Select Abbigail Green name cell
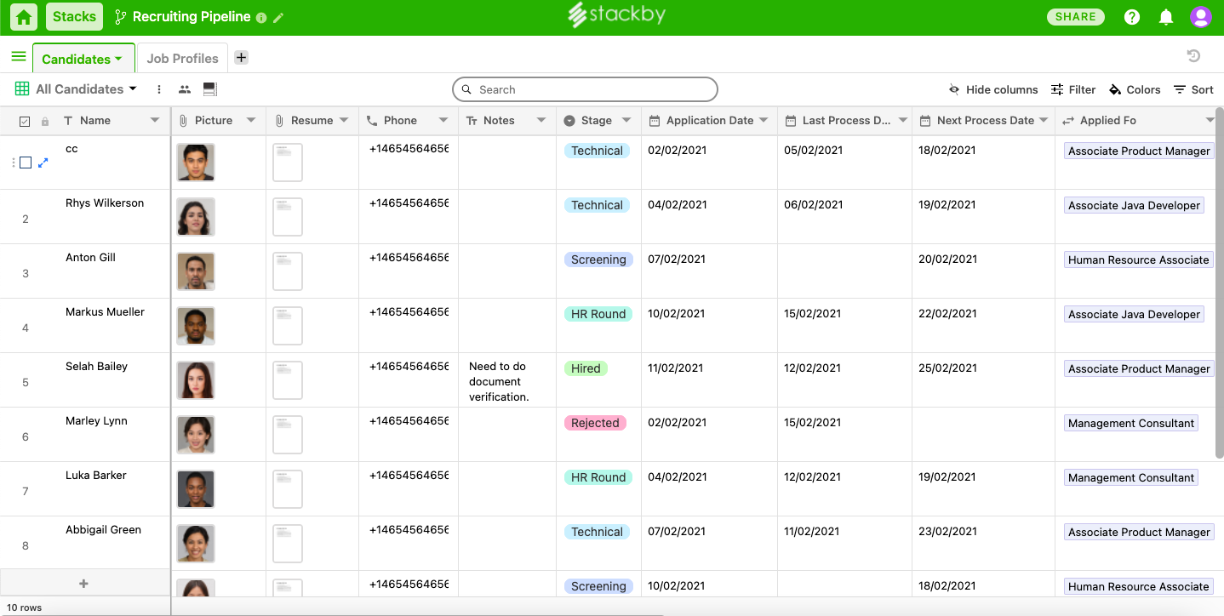The image size is (1224, 616). point(103,529)
